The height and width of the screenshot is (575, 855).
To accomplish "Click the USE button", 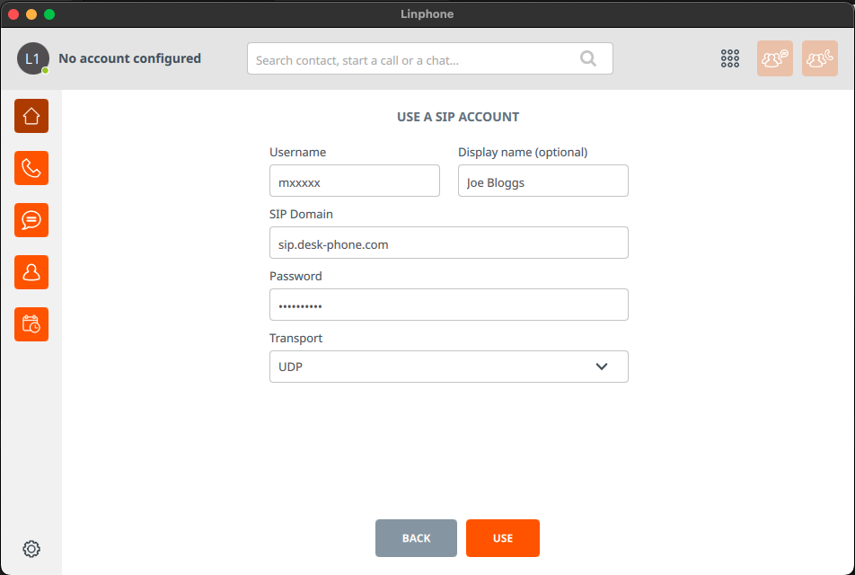I will (x=503, y=538).
